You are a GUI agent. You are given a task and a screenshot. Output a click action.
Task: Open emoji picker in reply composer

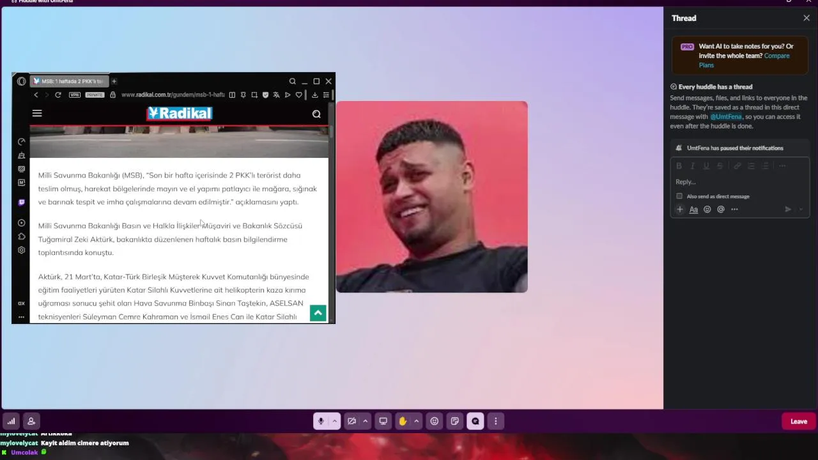coord(707,210)
